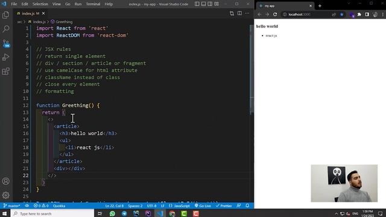This screenshot has height=217, width=386.
Task: Open the Customize Layout icon
Action: (x=217, y=4)
